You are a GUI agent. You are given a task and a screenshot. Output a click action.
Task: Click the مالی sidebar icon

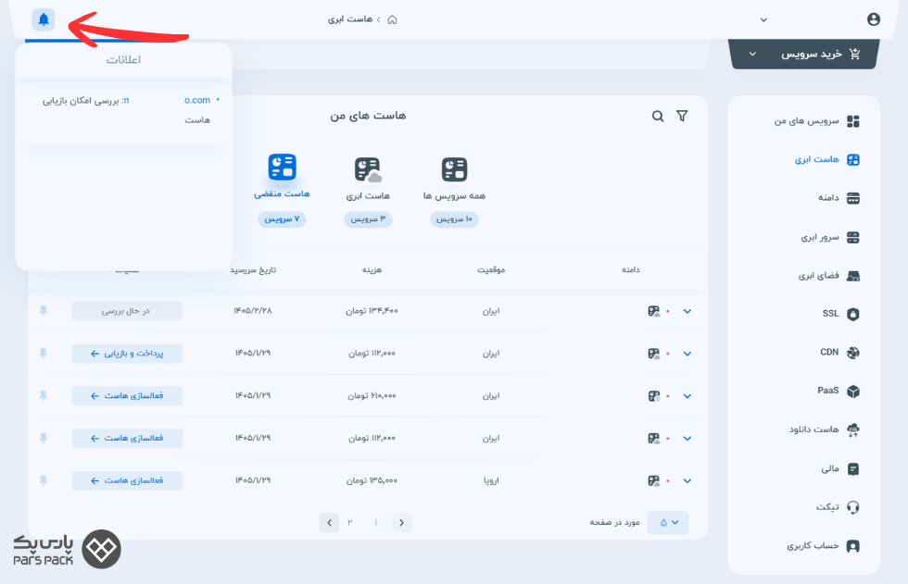tap(853, 469)
